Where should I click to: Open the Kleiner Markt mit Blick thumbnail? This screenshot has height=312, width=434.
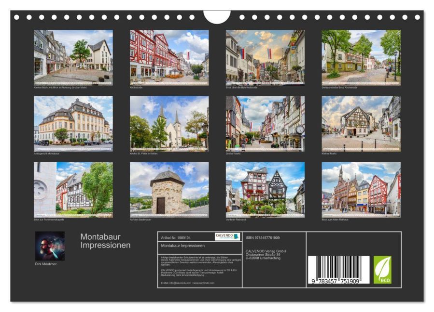click(73, 57)
